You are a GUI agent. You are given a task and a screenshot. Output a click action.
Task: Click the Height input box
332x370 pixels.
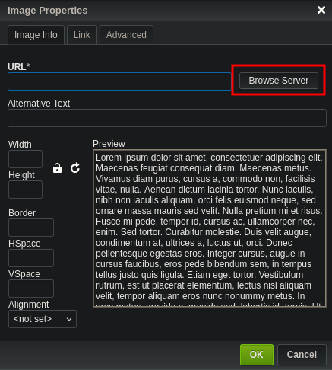point(25,190)
